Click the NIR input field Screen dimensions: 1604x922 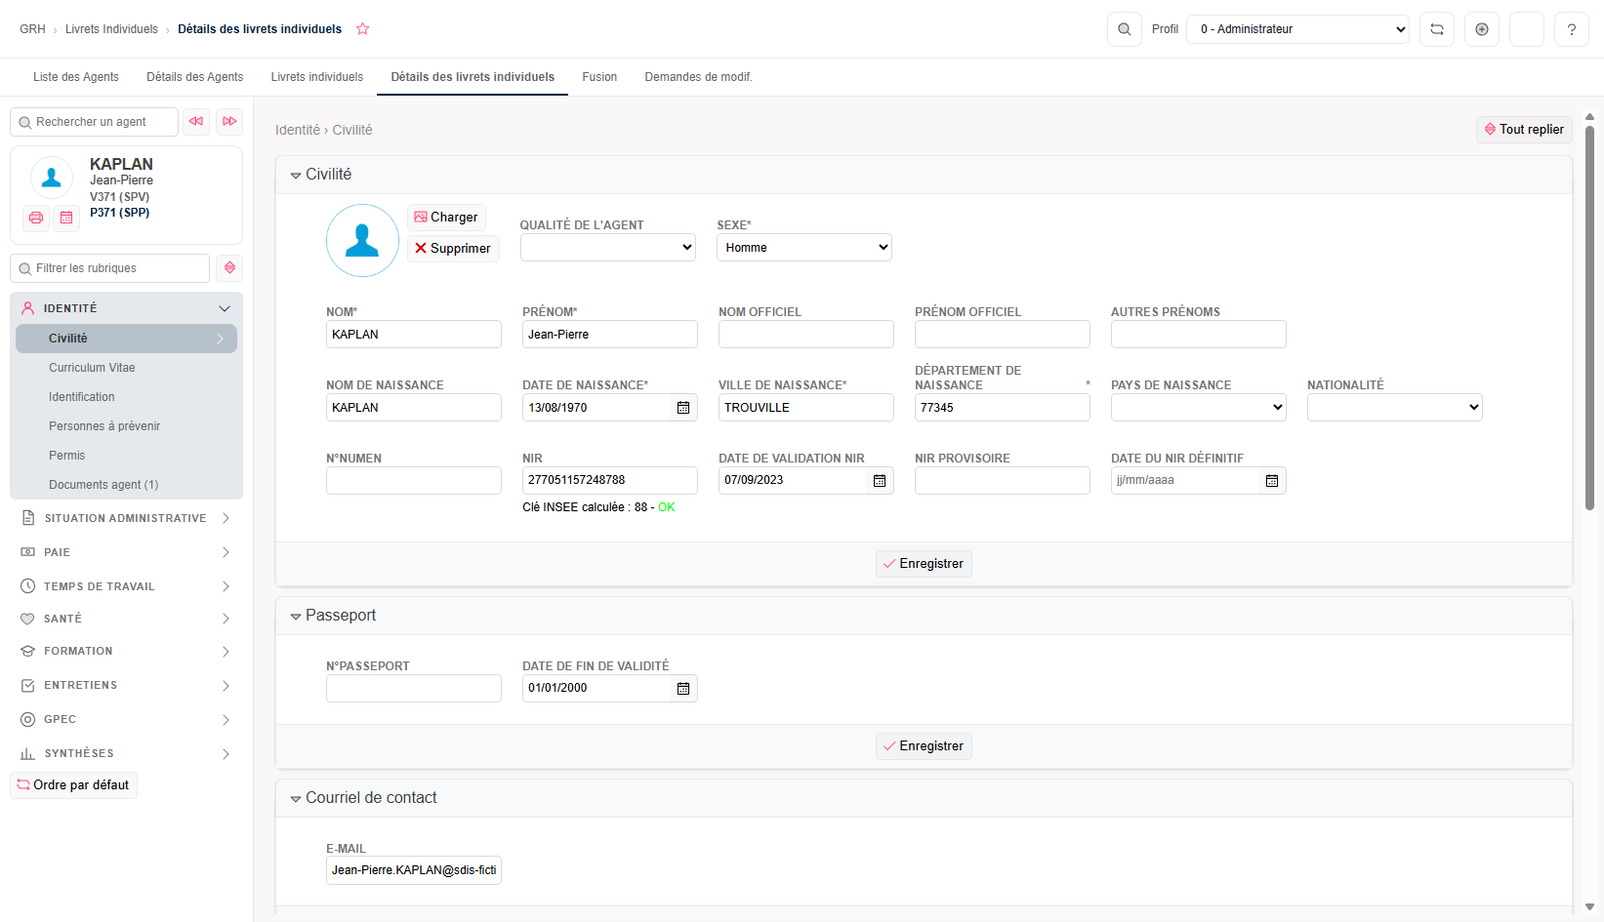(610, 480)
